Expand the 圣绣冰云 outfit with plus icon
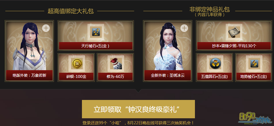 point(184,28)
